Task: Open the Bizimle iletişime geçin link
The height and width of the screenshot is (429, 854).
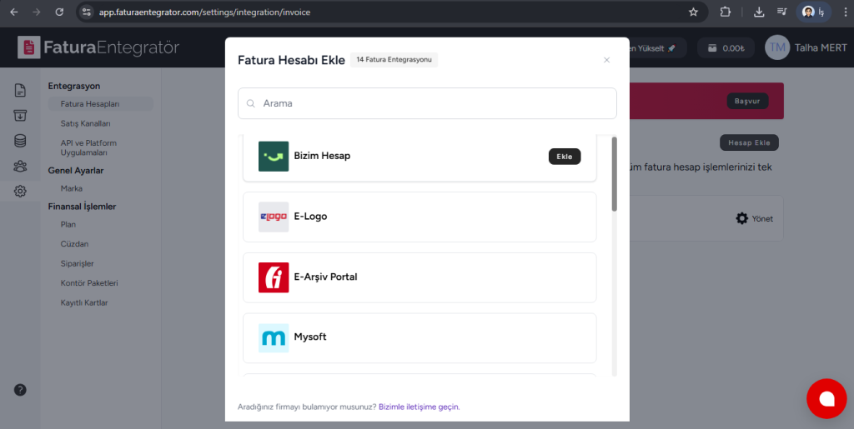Action: click(x=419, y=407)
